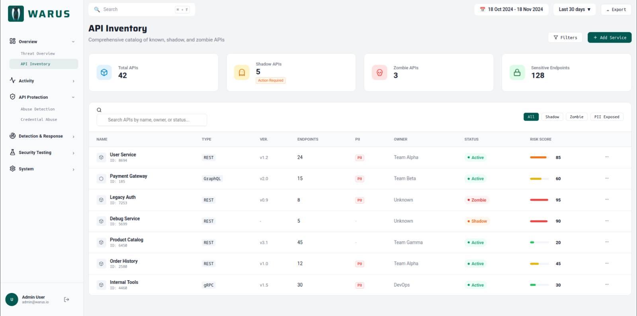
Task: Click the Payment Gateway row icon
Action: coord(101,179)
